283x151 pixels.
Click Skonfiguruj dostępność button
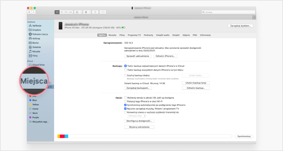(139, 121)
